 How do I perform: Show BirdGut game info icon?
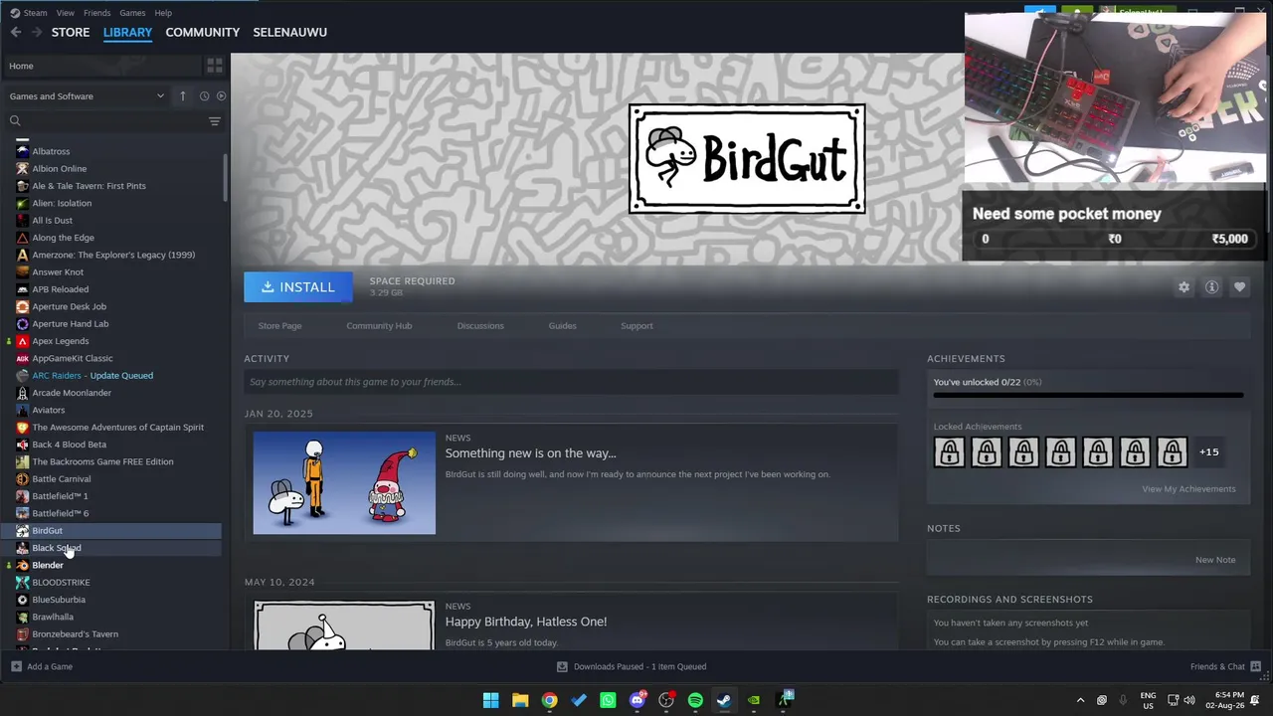point(1211,287)
